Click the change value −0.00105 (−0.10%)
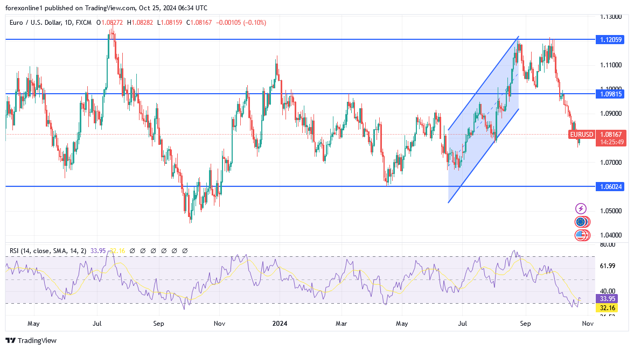The width and height of the screenshot is (634, 350). [x=241, y=23]
